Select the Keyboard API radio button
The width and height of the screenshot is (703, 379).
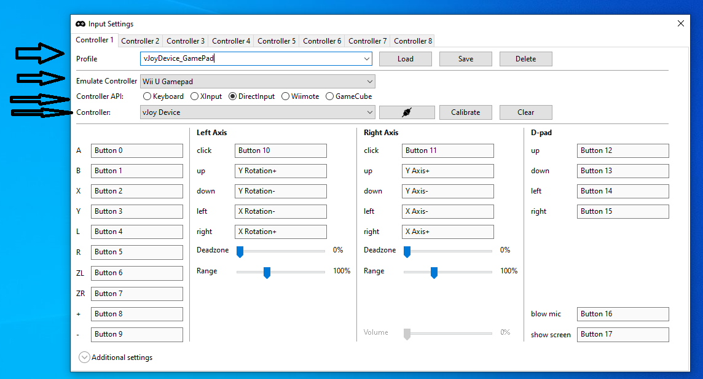[x=147, y=96]
